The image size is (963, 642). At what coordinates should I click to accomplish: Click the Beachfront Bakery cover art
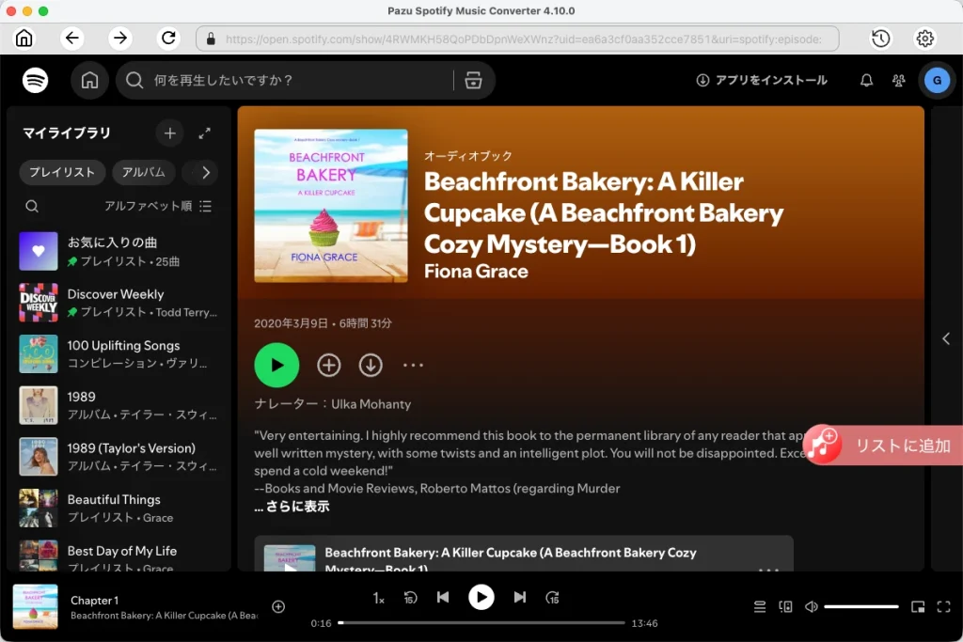(x=330, y=206)
